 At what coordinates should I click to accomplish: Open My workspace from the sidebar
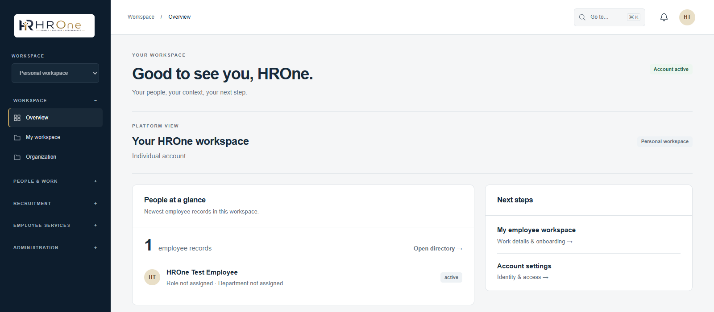coord(55,137)
